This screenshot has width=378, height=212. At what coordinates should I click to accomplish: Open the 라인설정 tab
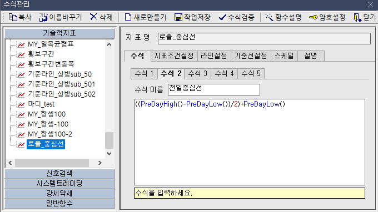point(214,56)
